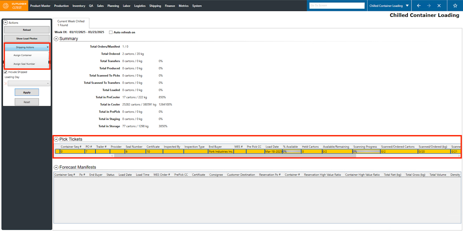Click the star favorite icon
Viewport: 463px width, 231px height.
[455, 5]
